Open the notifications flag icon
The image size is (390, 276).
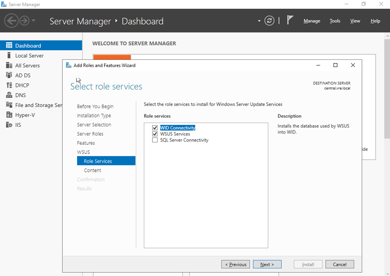pyautogui.click(x=290, y=21)
